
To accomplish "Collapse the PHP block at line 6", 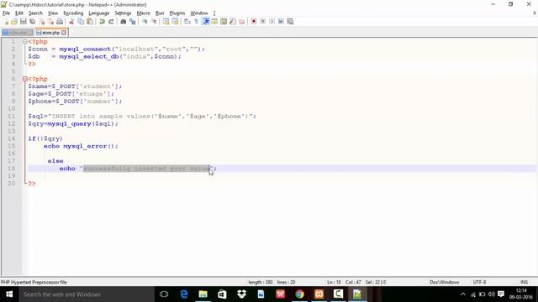I will coord(25,79).
